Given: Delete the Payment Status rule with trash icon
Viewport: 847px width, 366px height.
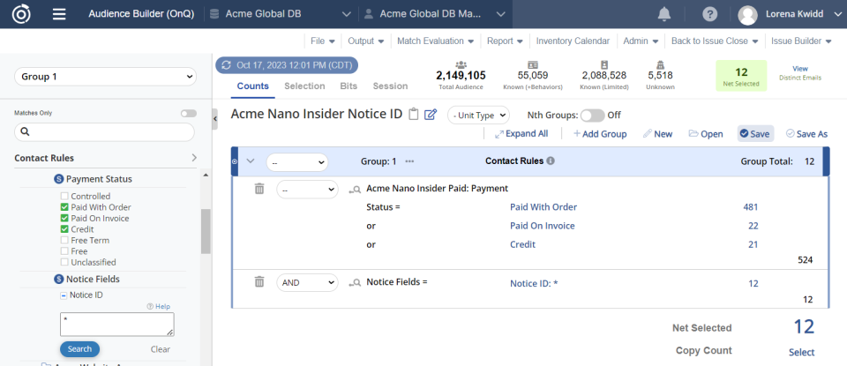Looking at the screenshot, I should pos(259,189).
